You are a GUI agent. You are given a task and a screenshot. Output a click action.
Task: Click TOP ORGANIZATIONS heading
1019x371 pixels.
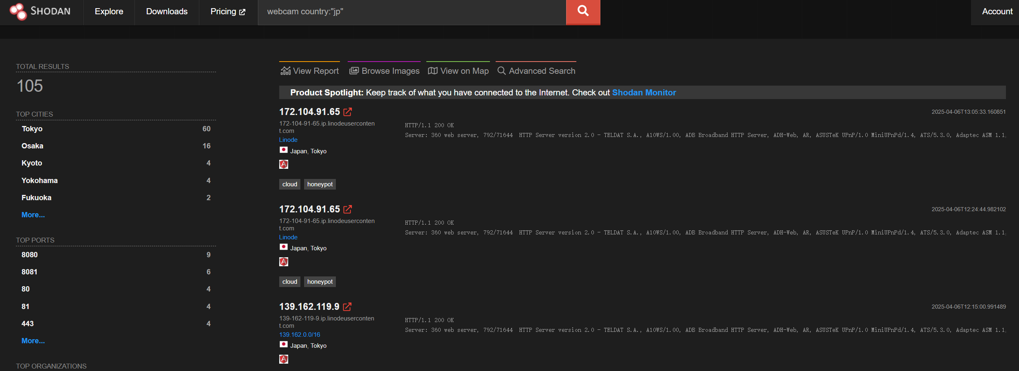click(x=51, y=366)
